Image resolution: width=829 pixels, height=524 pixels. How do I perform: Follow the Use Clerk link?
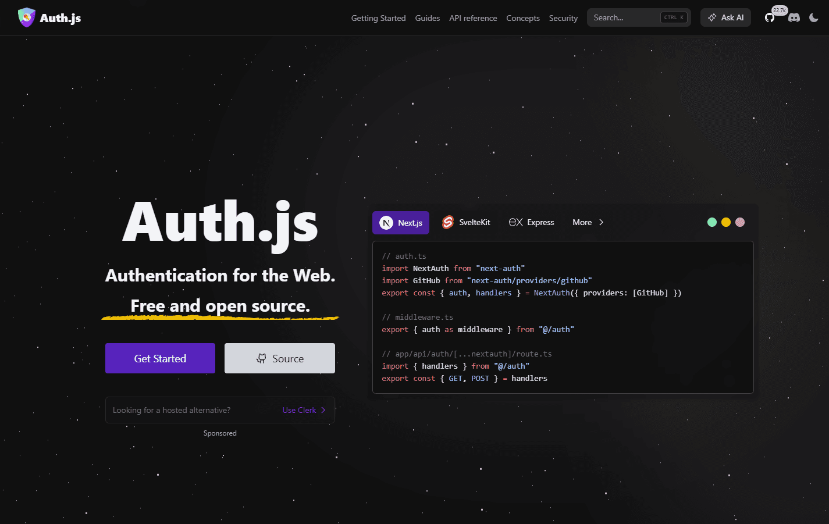[x=299, y=411]
